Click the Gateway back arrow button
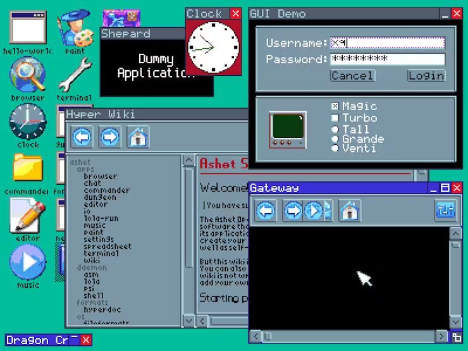This screenshot has width=468, height=351. point(266,211)
